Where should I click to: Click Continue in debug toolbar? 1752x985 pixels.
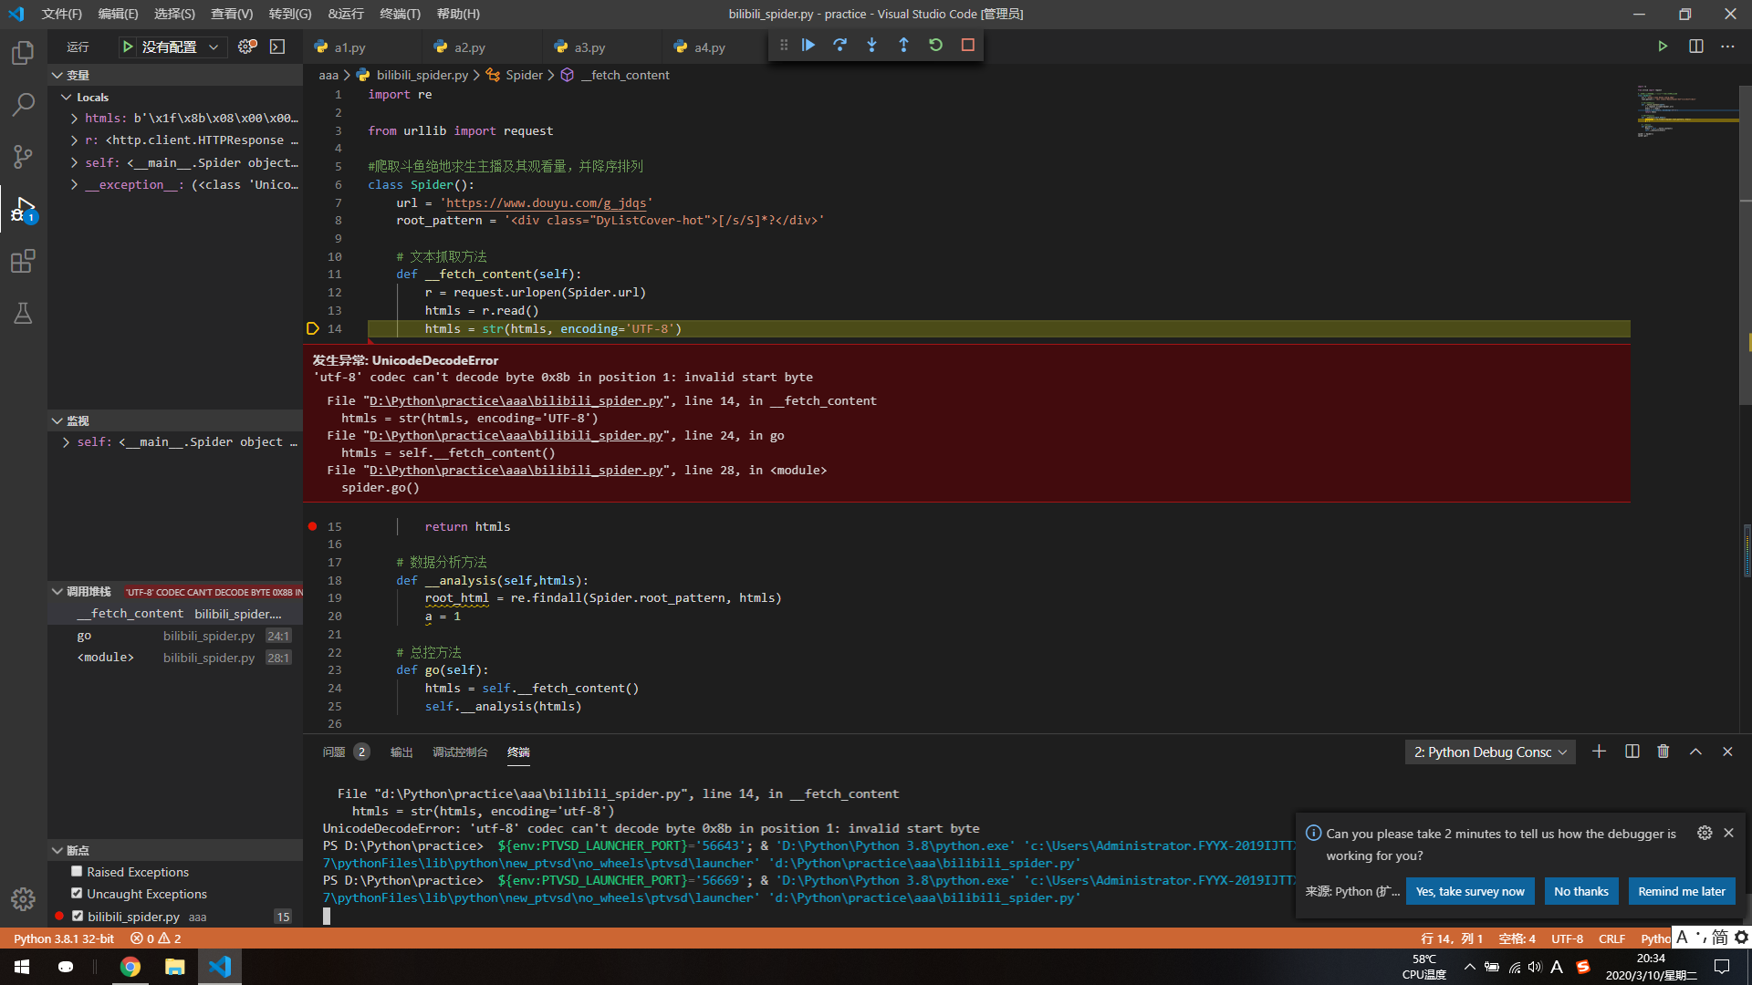(808, 45)
